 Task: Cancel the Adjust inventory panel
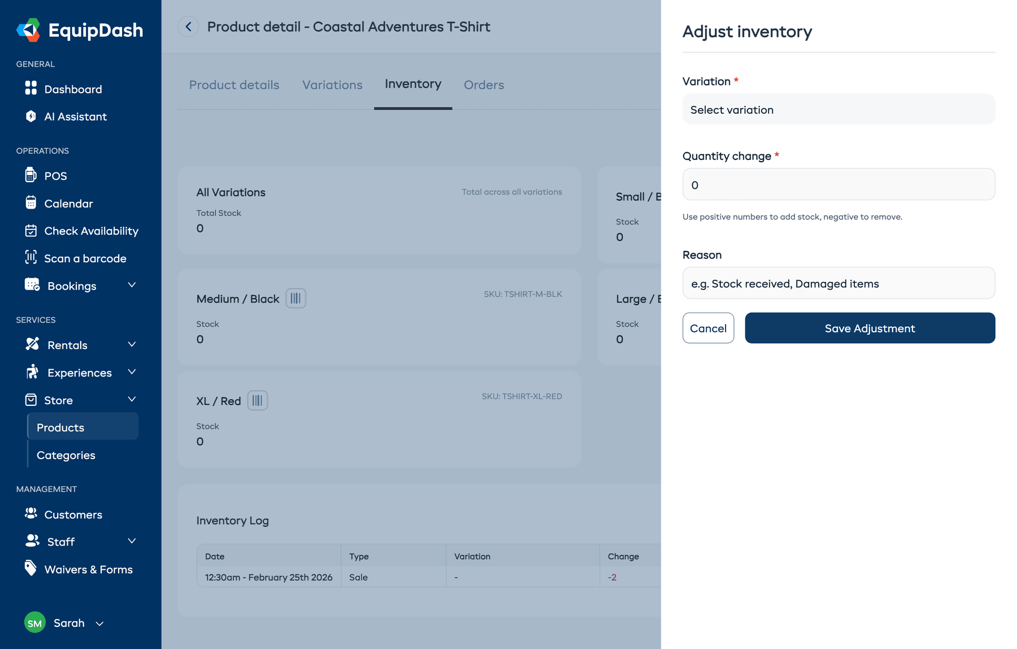(x=708, y=328)
